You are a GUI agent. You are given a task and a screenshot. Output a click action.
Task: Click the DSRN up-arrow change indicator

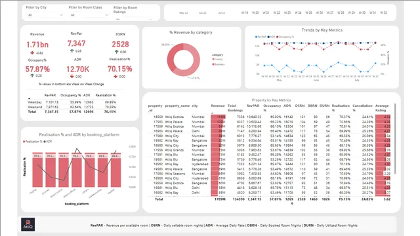coord(117,52)
